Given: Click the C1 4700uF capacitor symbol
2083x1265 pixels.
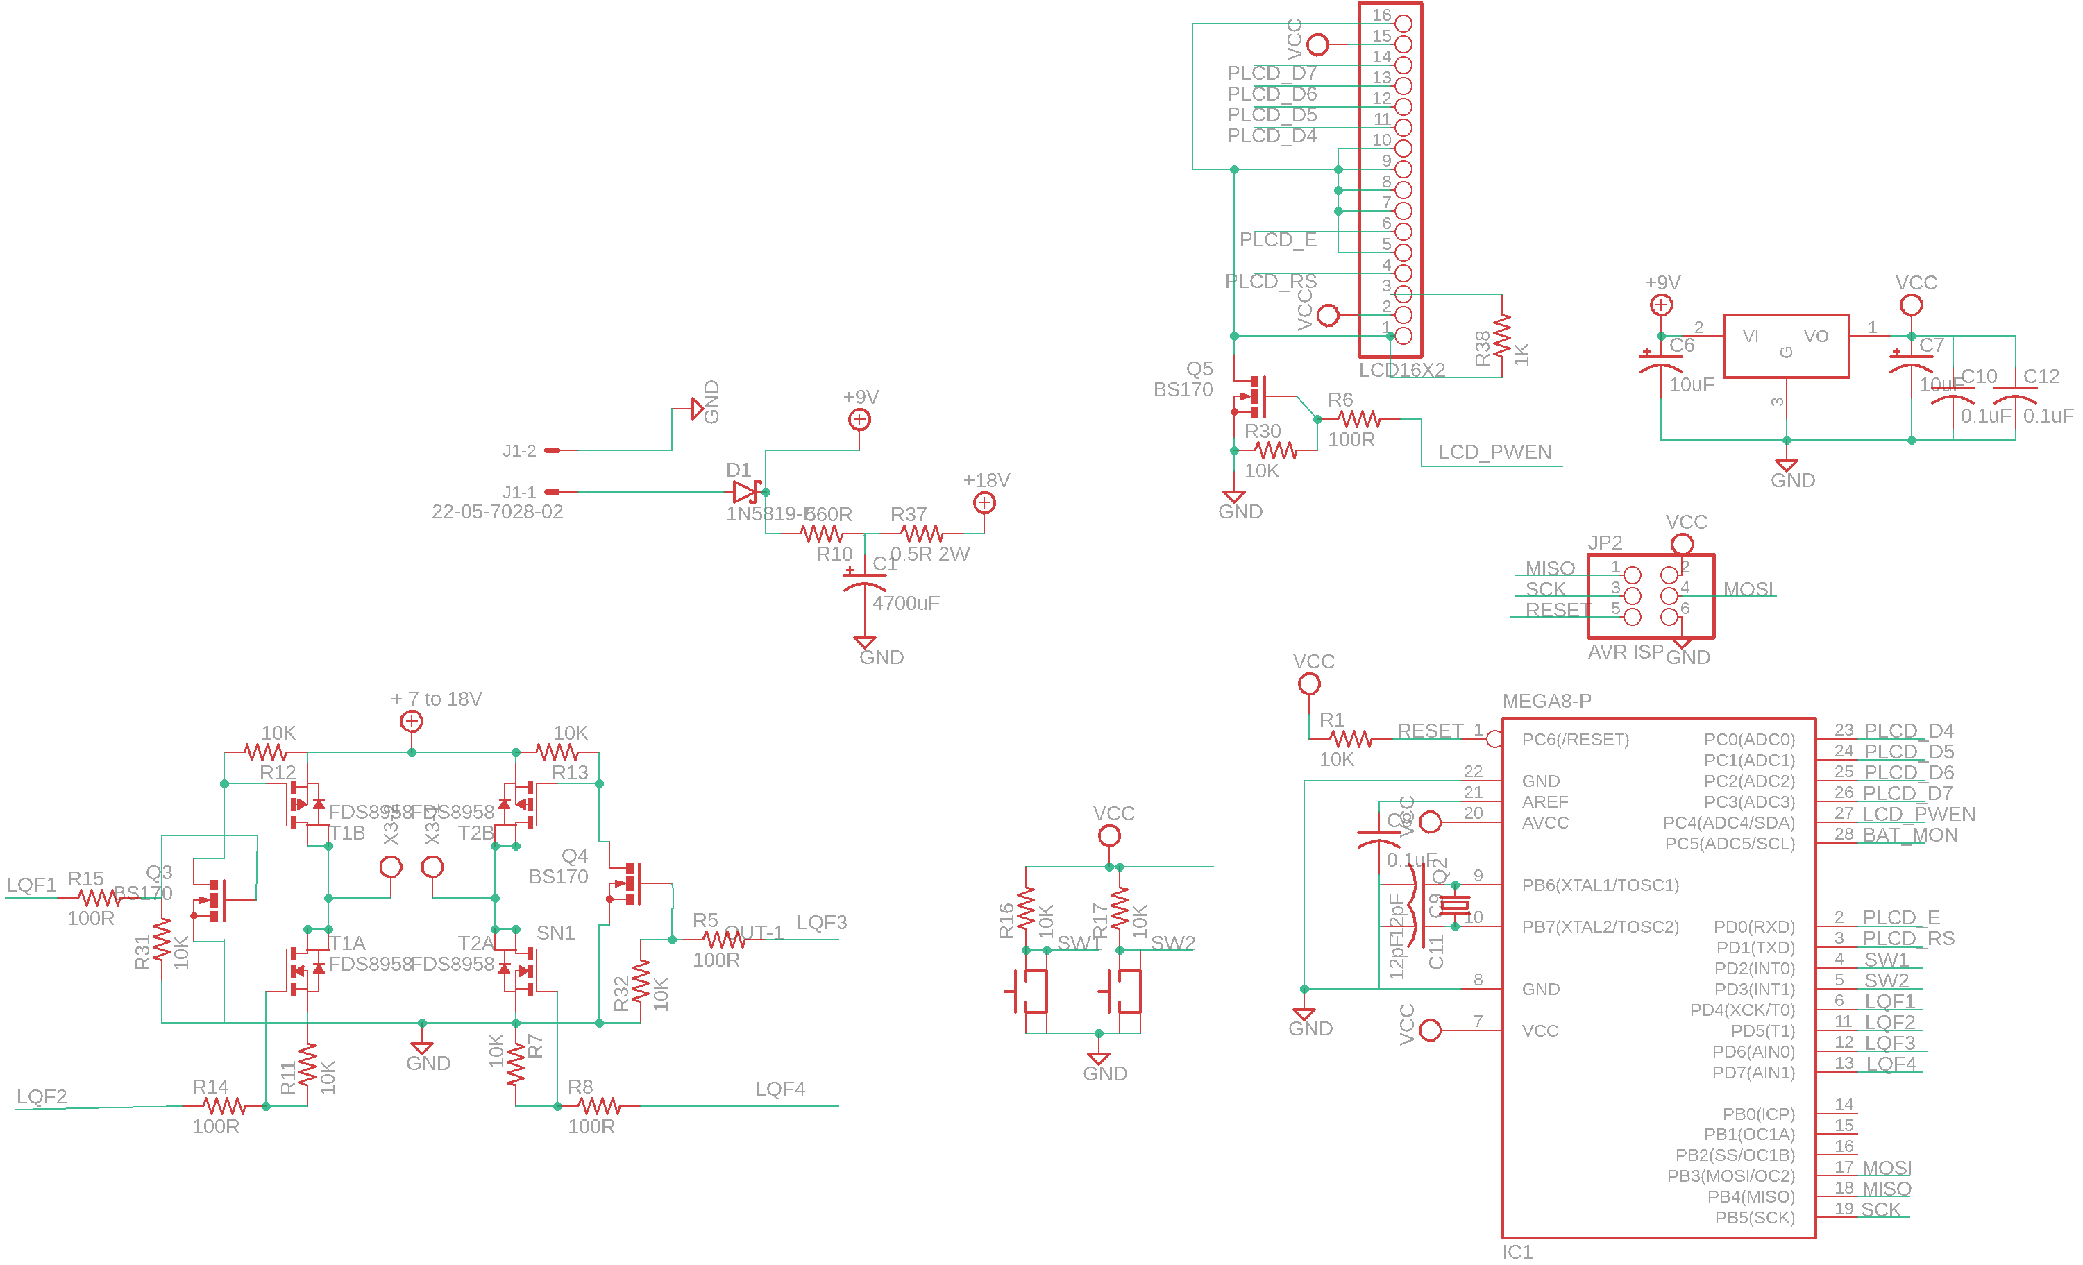Looking at the screenshot, I should [864, 581].
